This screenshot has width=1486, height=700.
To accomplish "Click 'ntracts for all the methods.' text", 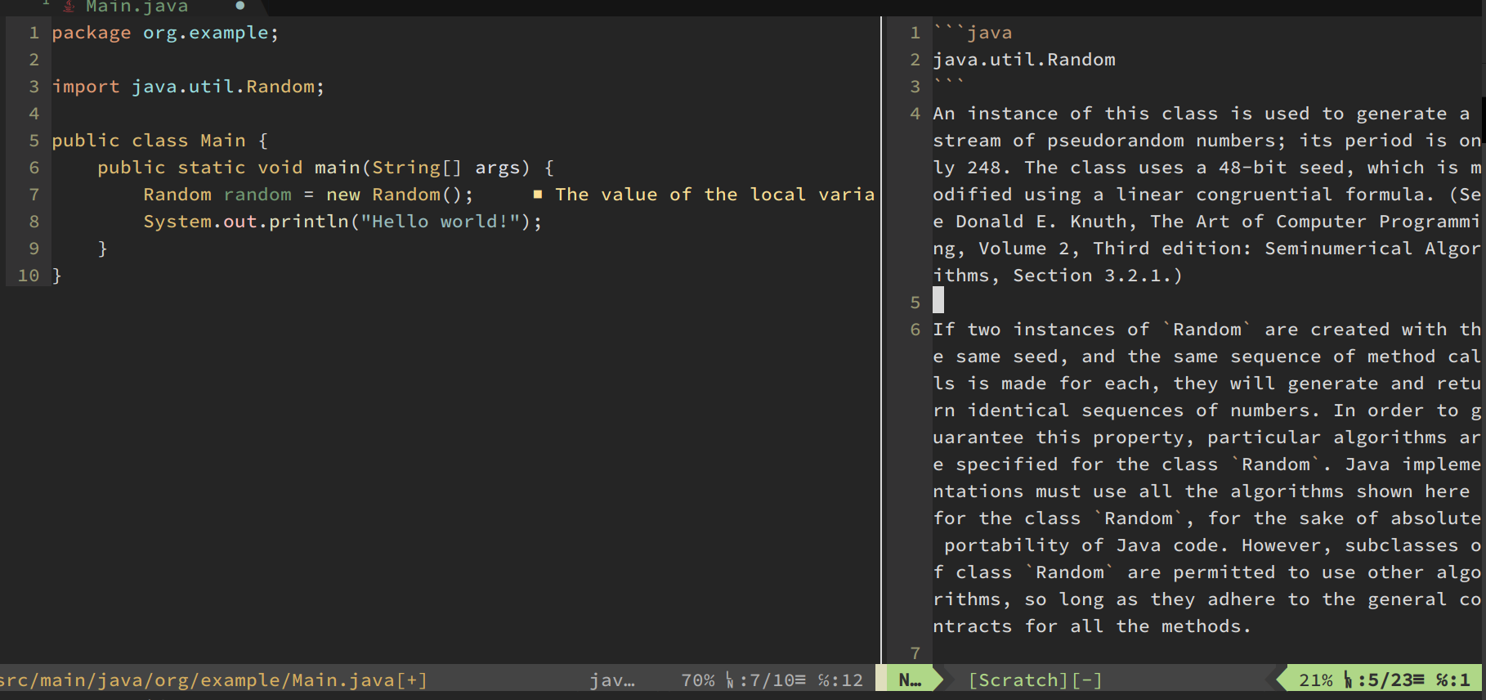I will coord(1092,626).
